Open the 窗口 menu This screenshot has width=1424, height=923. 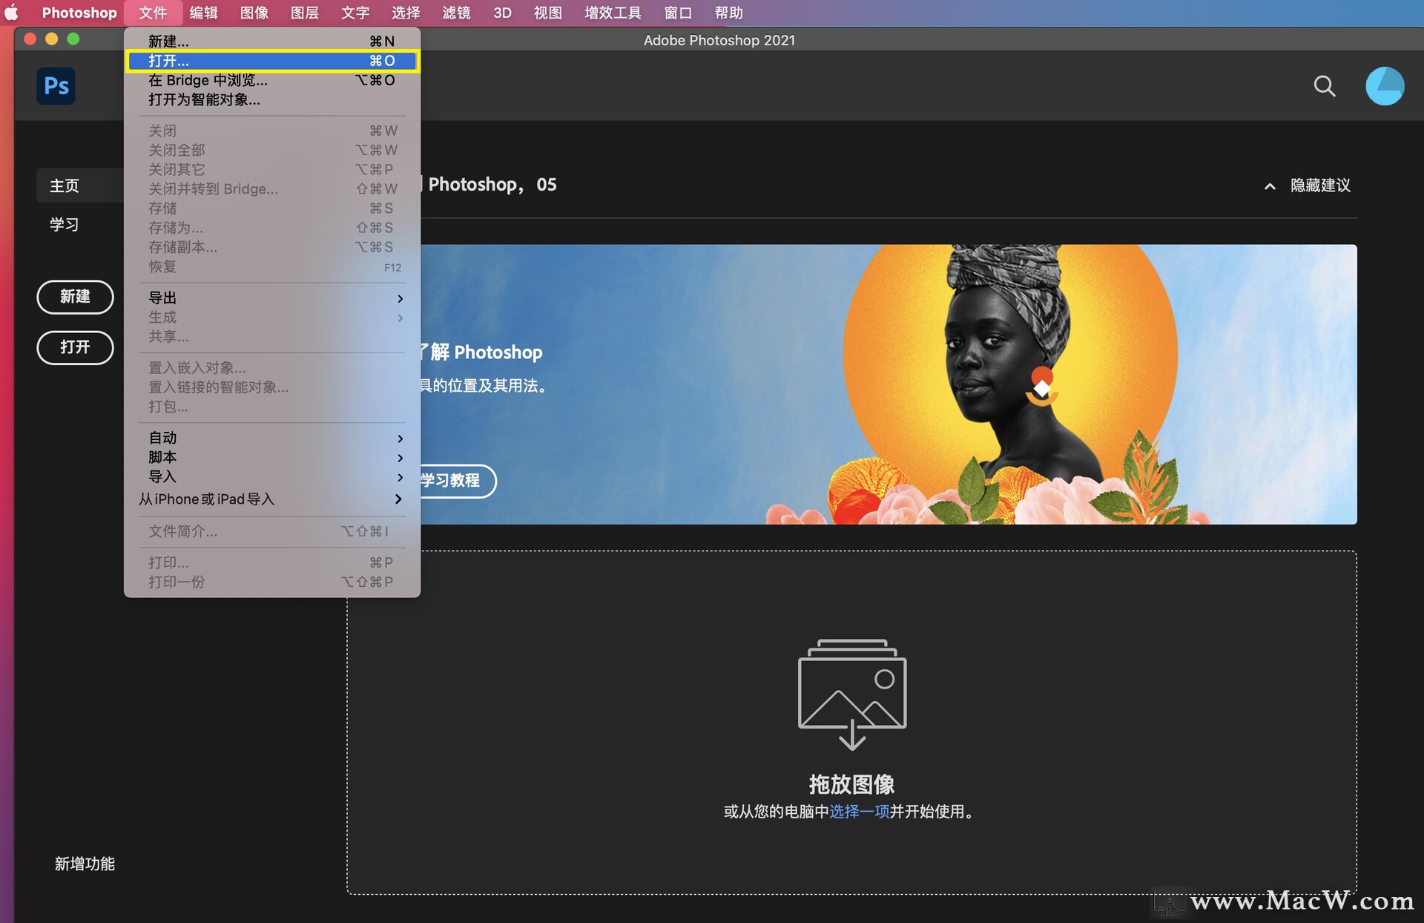coord(678,13)
